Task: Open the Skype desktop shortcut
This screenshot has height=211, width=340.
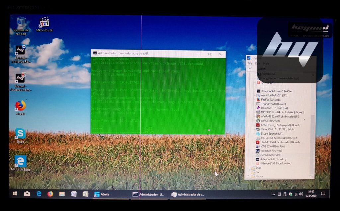Action: click(x=20, y=135)
